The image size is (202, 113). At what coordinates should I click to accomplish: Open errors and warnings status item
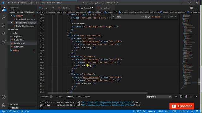25,111
